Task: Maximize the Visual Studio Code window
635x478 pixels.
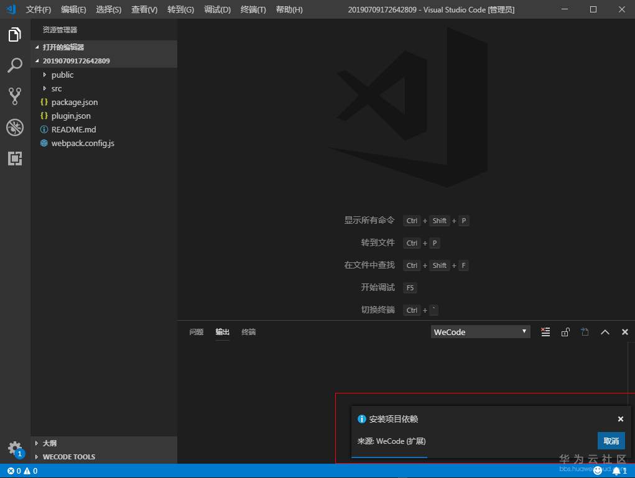Action: point(593,9)
